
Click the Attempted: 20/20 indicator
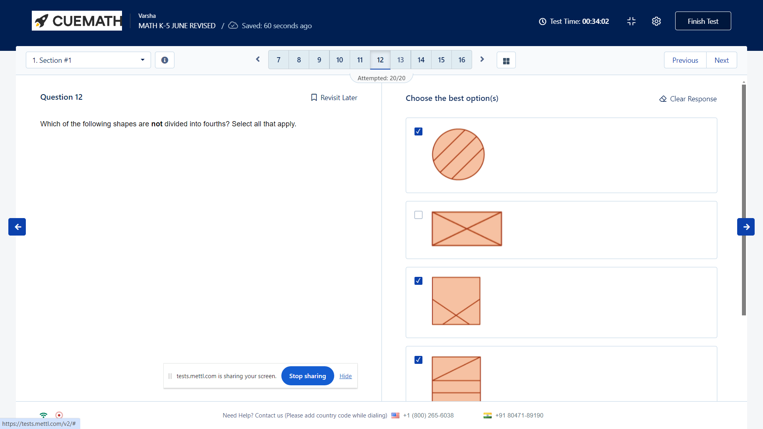tap(381, 78)
